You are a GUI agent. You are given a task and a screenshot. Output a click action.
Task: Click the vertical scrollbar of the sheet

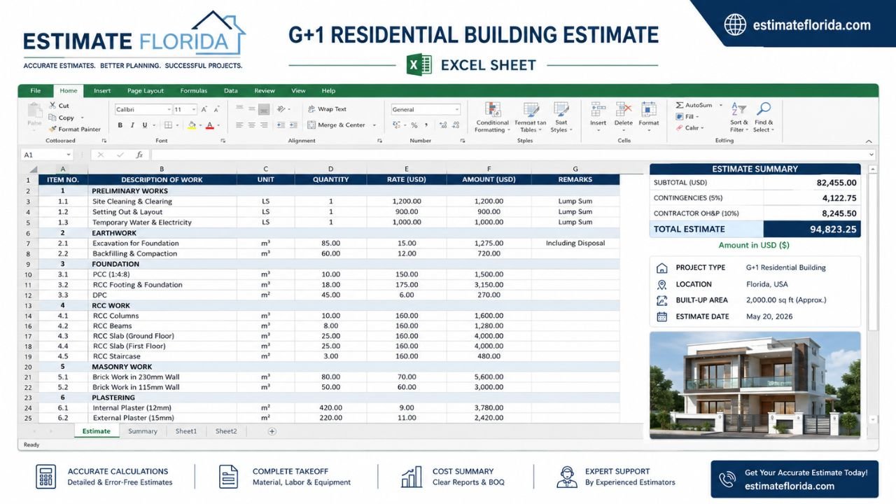click(x=873, y=294)
